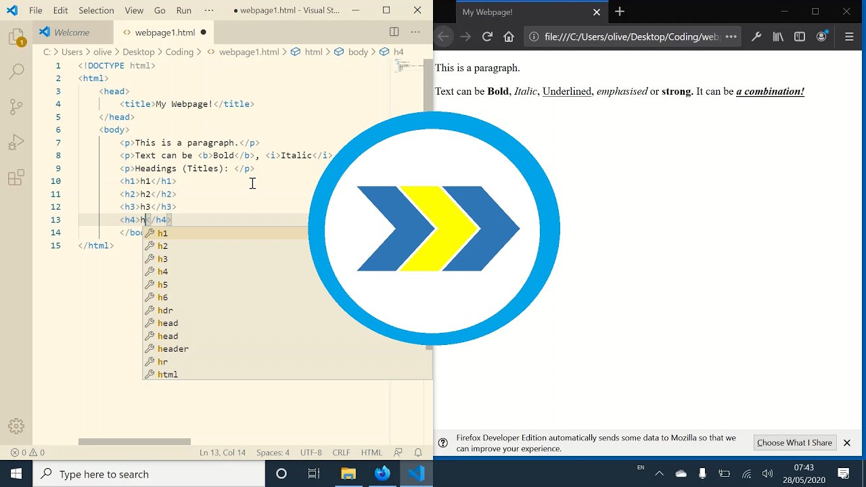Open the Selection menu
The height and width of the screenshot is (487, 866).
pos(96,10)
